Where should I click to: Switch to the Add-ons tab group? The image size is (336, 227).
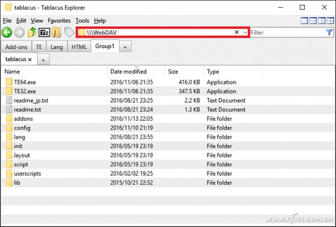[x=16, y=47]
